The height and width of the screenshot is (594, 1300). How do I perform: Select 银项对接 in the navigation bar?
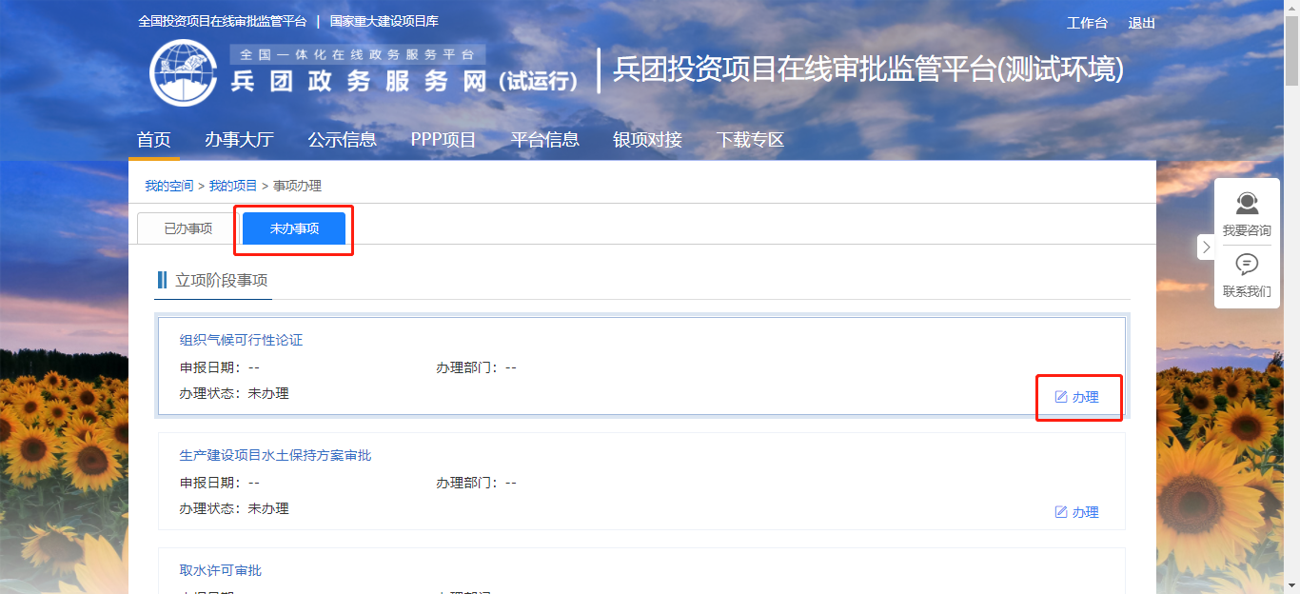(647, 140)
